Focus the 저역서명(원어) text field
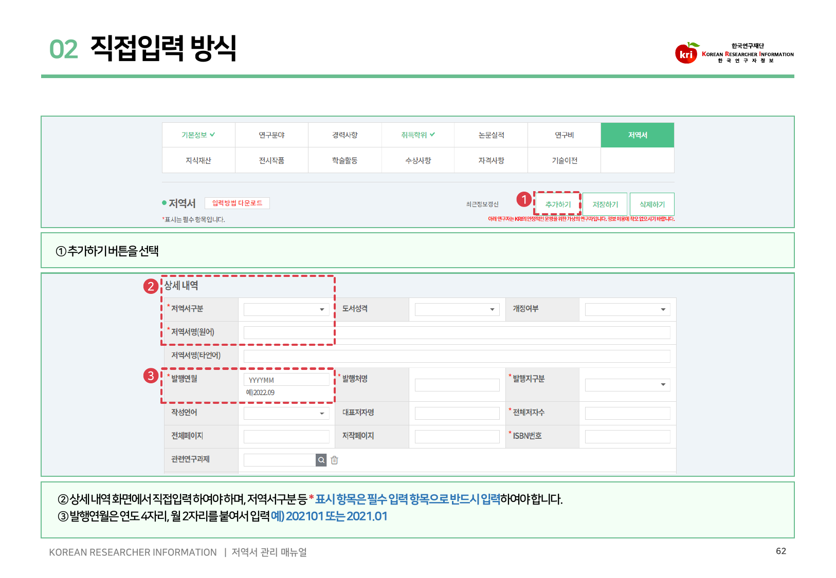The width and height of the screenshot is (836, 578). pos(457,332)
